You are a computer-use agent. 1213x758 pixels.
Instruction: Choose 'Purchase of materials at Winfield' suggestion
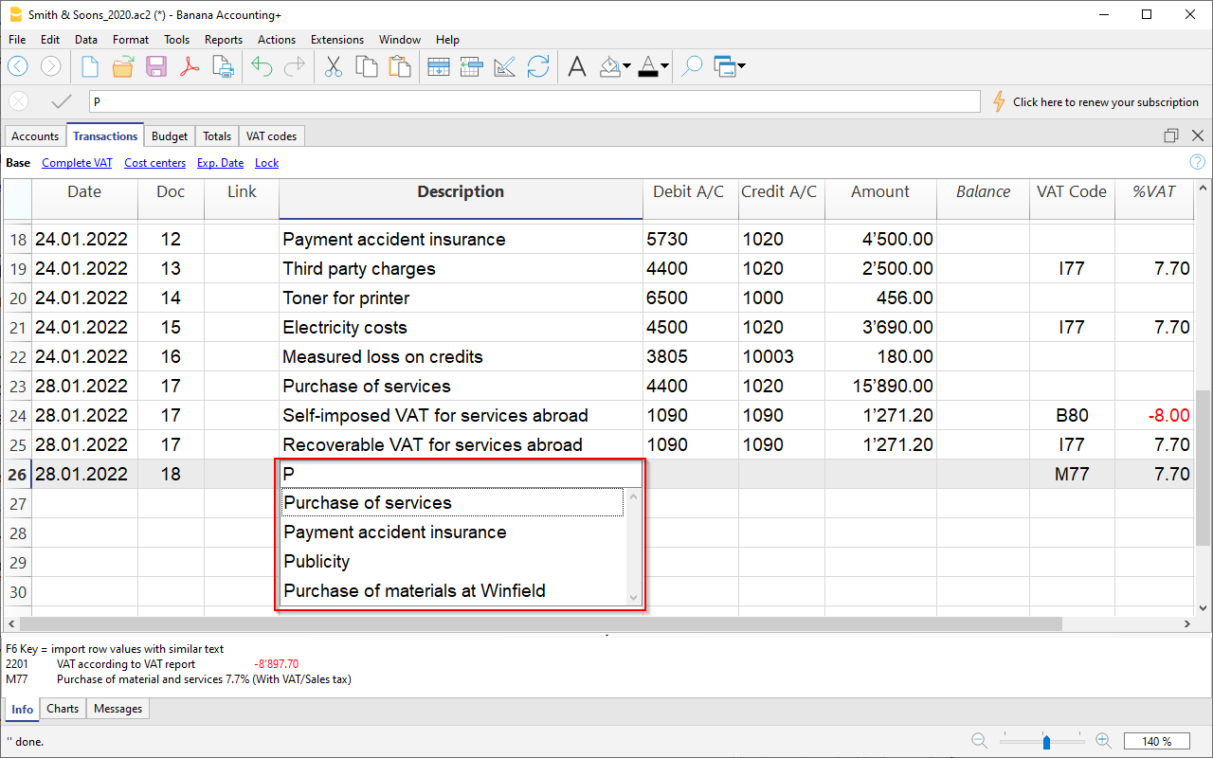[x=452, y=591]
